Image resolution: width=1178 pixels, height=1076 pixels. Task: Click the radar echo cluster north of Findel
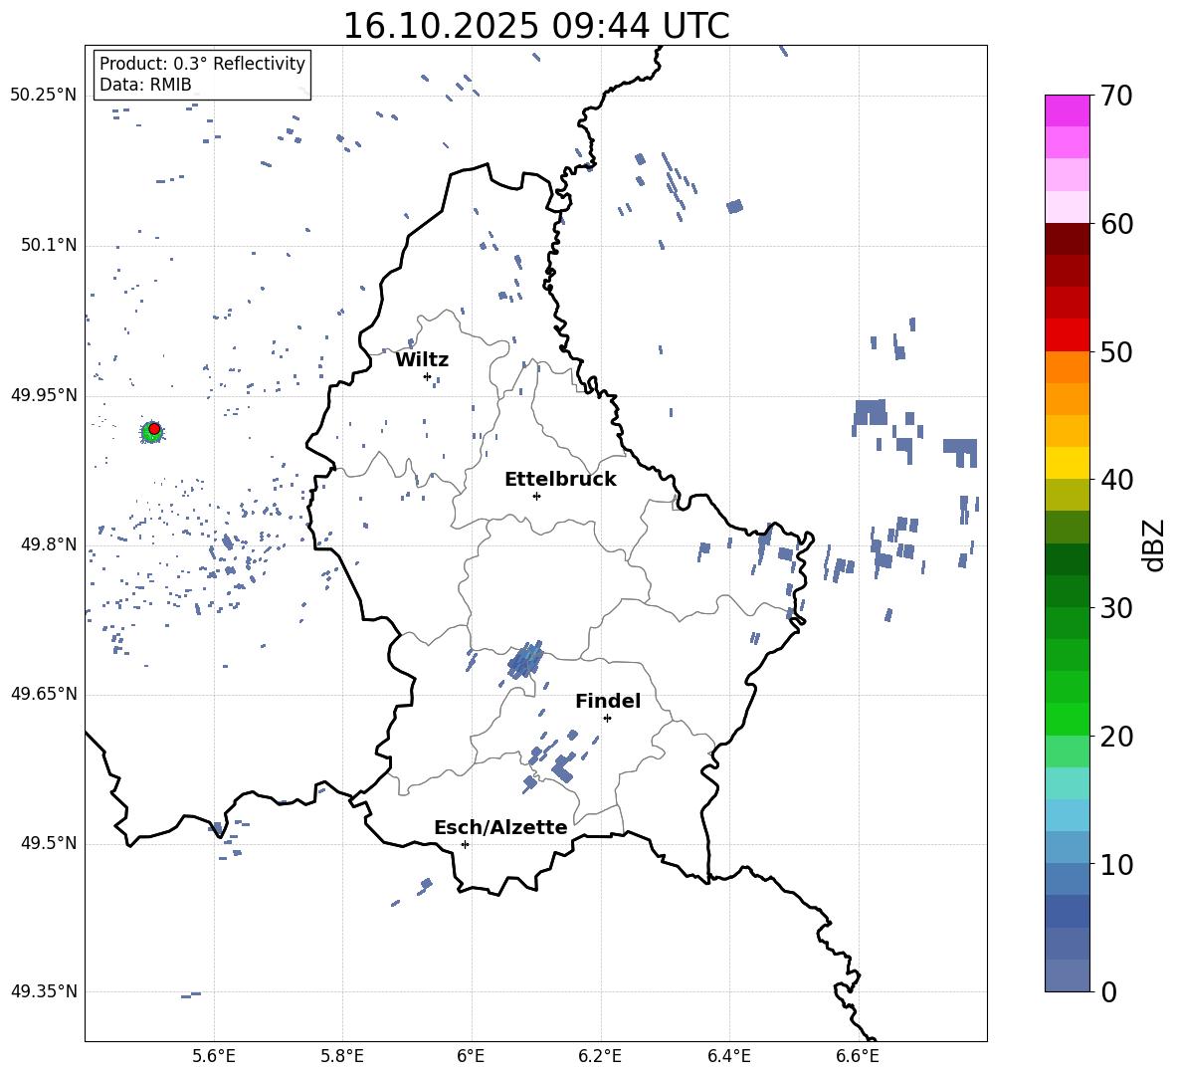[525, 661]
